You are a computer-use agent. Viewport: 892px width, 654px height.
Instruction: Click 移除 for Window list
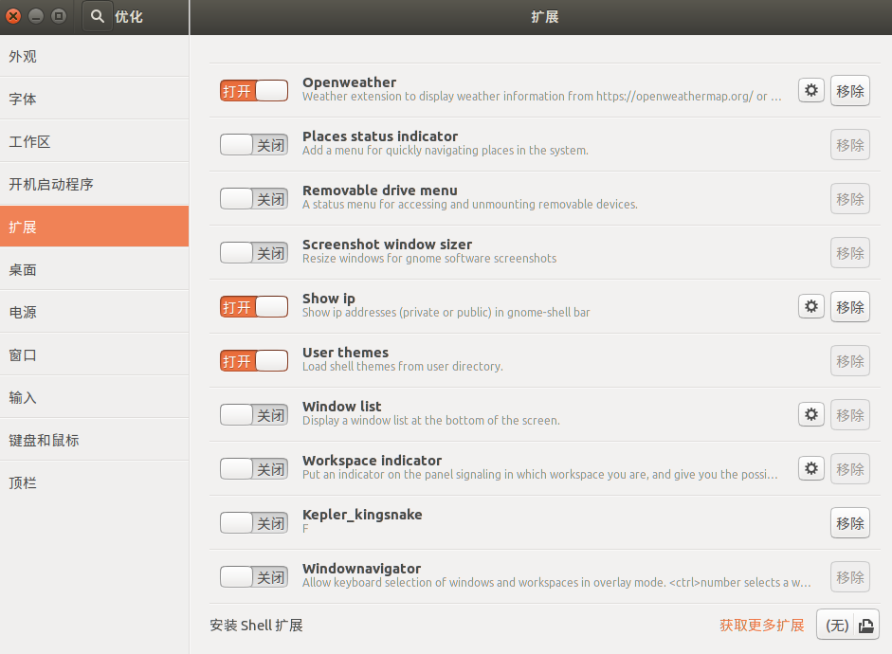(x=850, y=414)
